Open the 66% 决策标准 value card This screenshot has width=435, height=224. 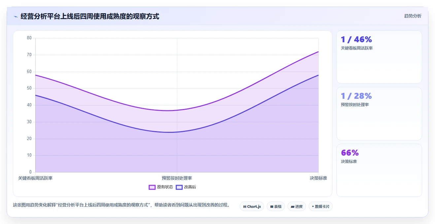coord(379,170)
